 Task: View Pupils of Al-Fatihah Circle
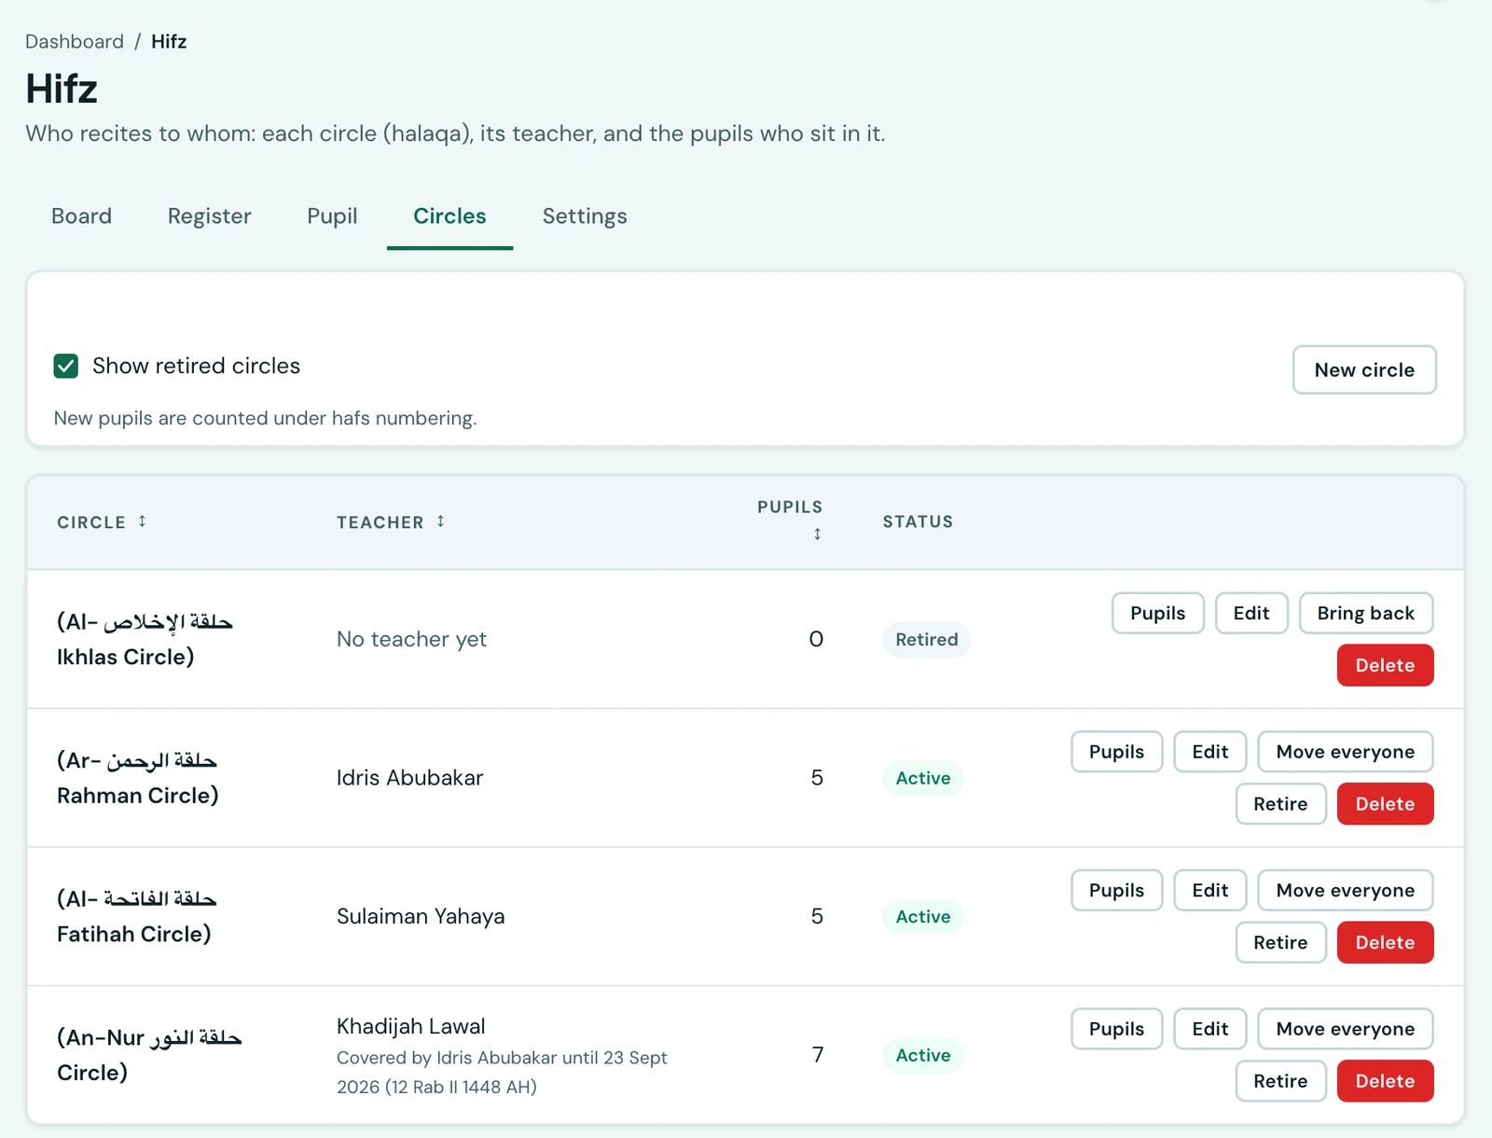[x=1116, y=891]
